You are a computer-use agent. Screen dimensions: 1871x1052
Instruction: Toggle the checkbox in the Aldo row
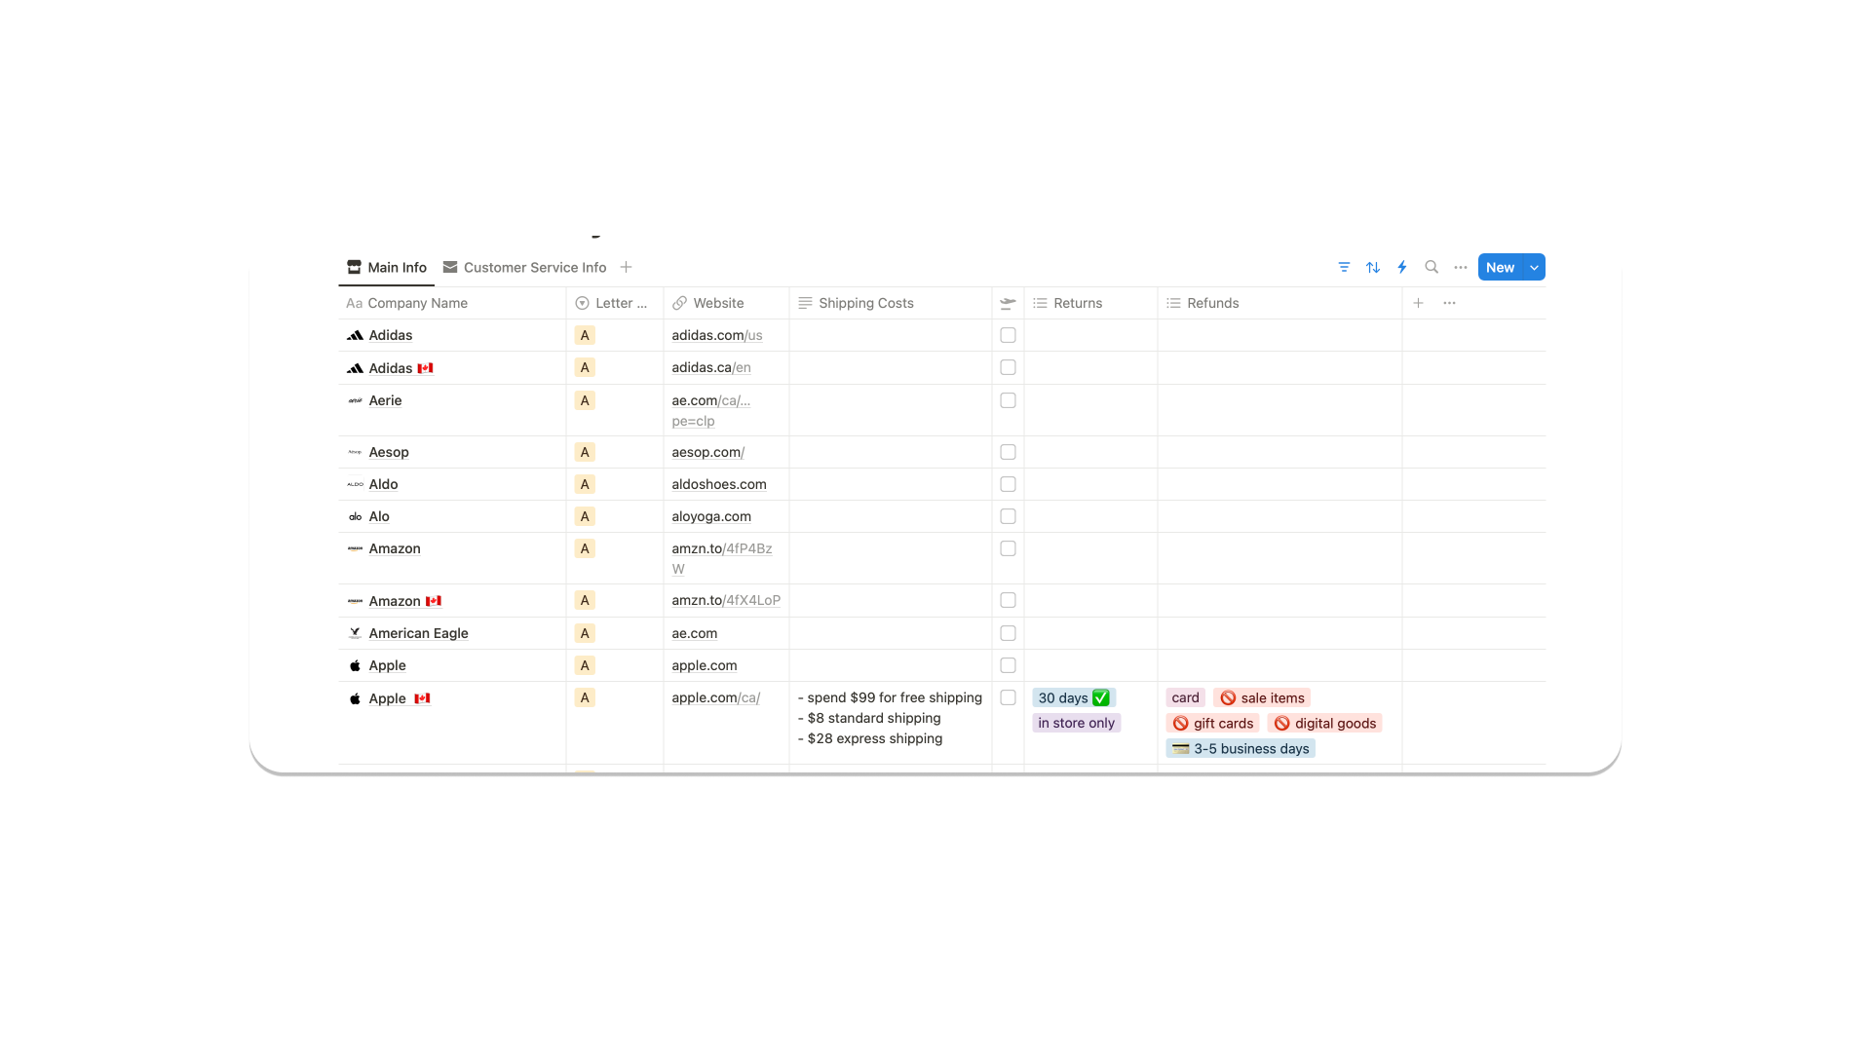(x=1008, y=484)
